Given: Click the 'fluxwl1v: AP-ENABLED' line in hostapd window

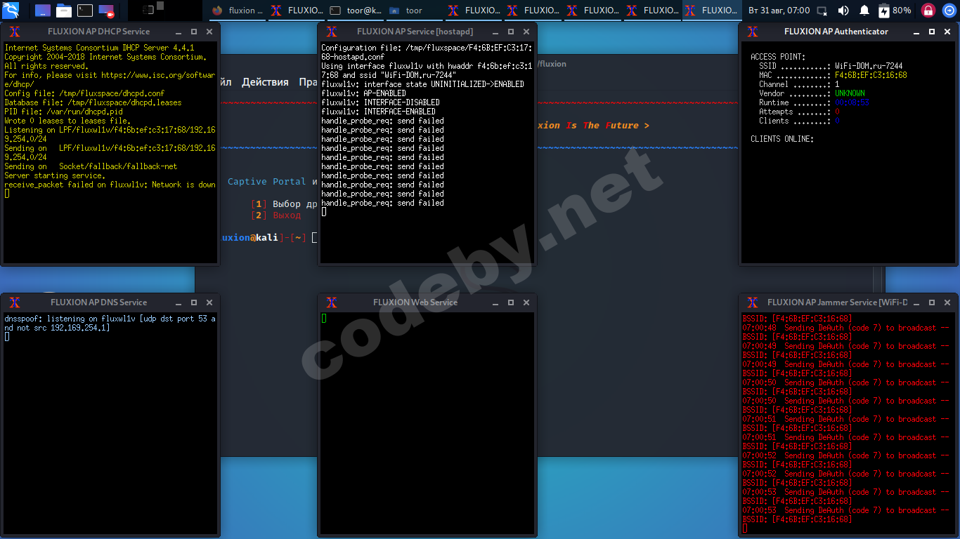Looking at the screenshot, I should click(x=363, y=93).
